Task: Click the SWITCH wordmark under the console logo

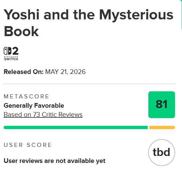Action: click(11, 59)
